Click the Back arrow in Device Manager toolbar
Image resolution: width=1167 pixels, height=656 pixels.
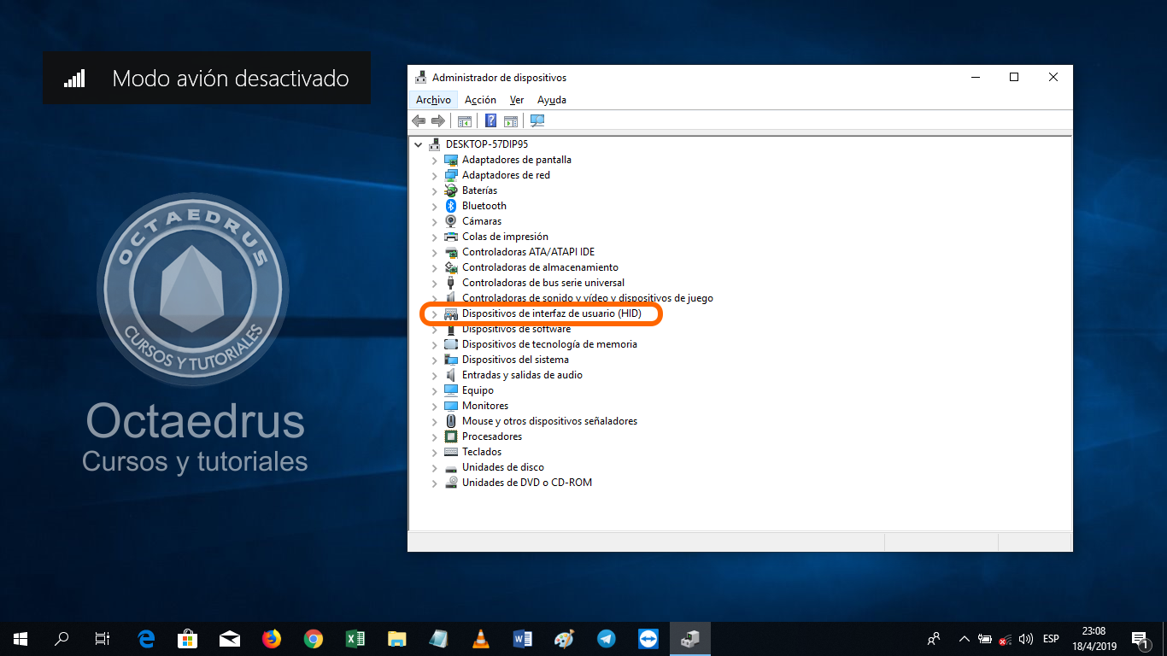[x=419, y=120]
